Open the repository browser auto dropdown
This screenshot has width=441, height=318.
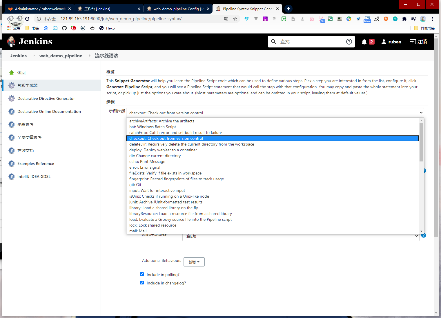301,236
